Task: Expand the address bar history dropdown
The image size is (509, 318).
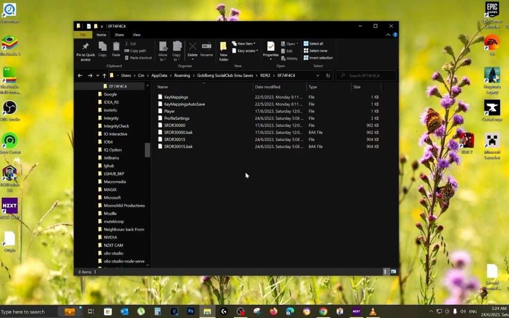Action: 318,75
